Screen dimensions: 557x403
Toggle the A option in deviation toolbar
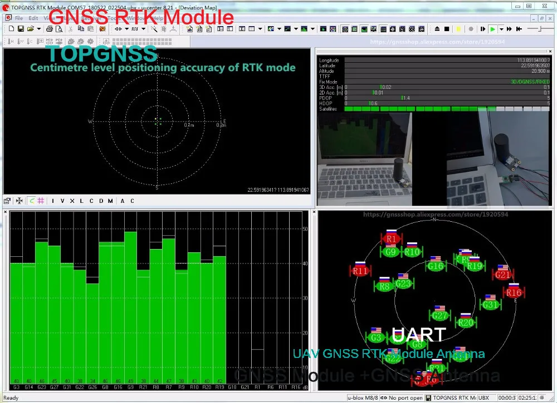tap(123, 201)
